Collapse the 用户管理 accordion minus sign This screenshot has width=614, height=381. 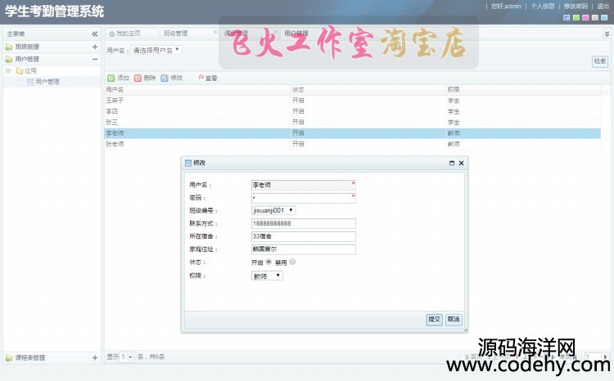pyautogui.click(x=95, y=60)
